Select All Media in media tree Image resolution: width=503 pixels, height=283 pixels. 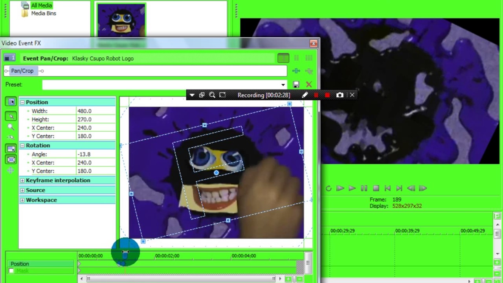[x=41, y=6]
